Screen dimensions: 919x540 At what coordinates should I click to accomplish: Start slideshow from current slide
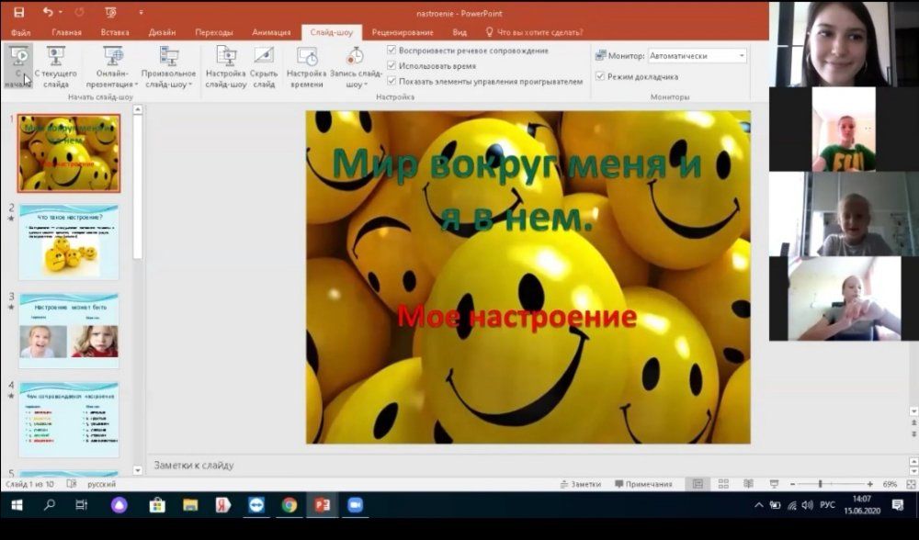tap(56, 67)
